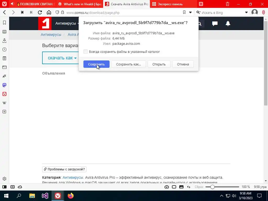This screenshot has height=201, width=268.
Task: Click the Открыть button
Action: click(x=159, y=64)
